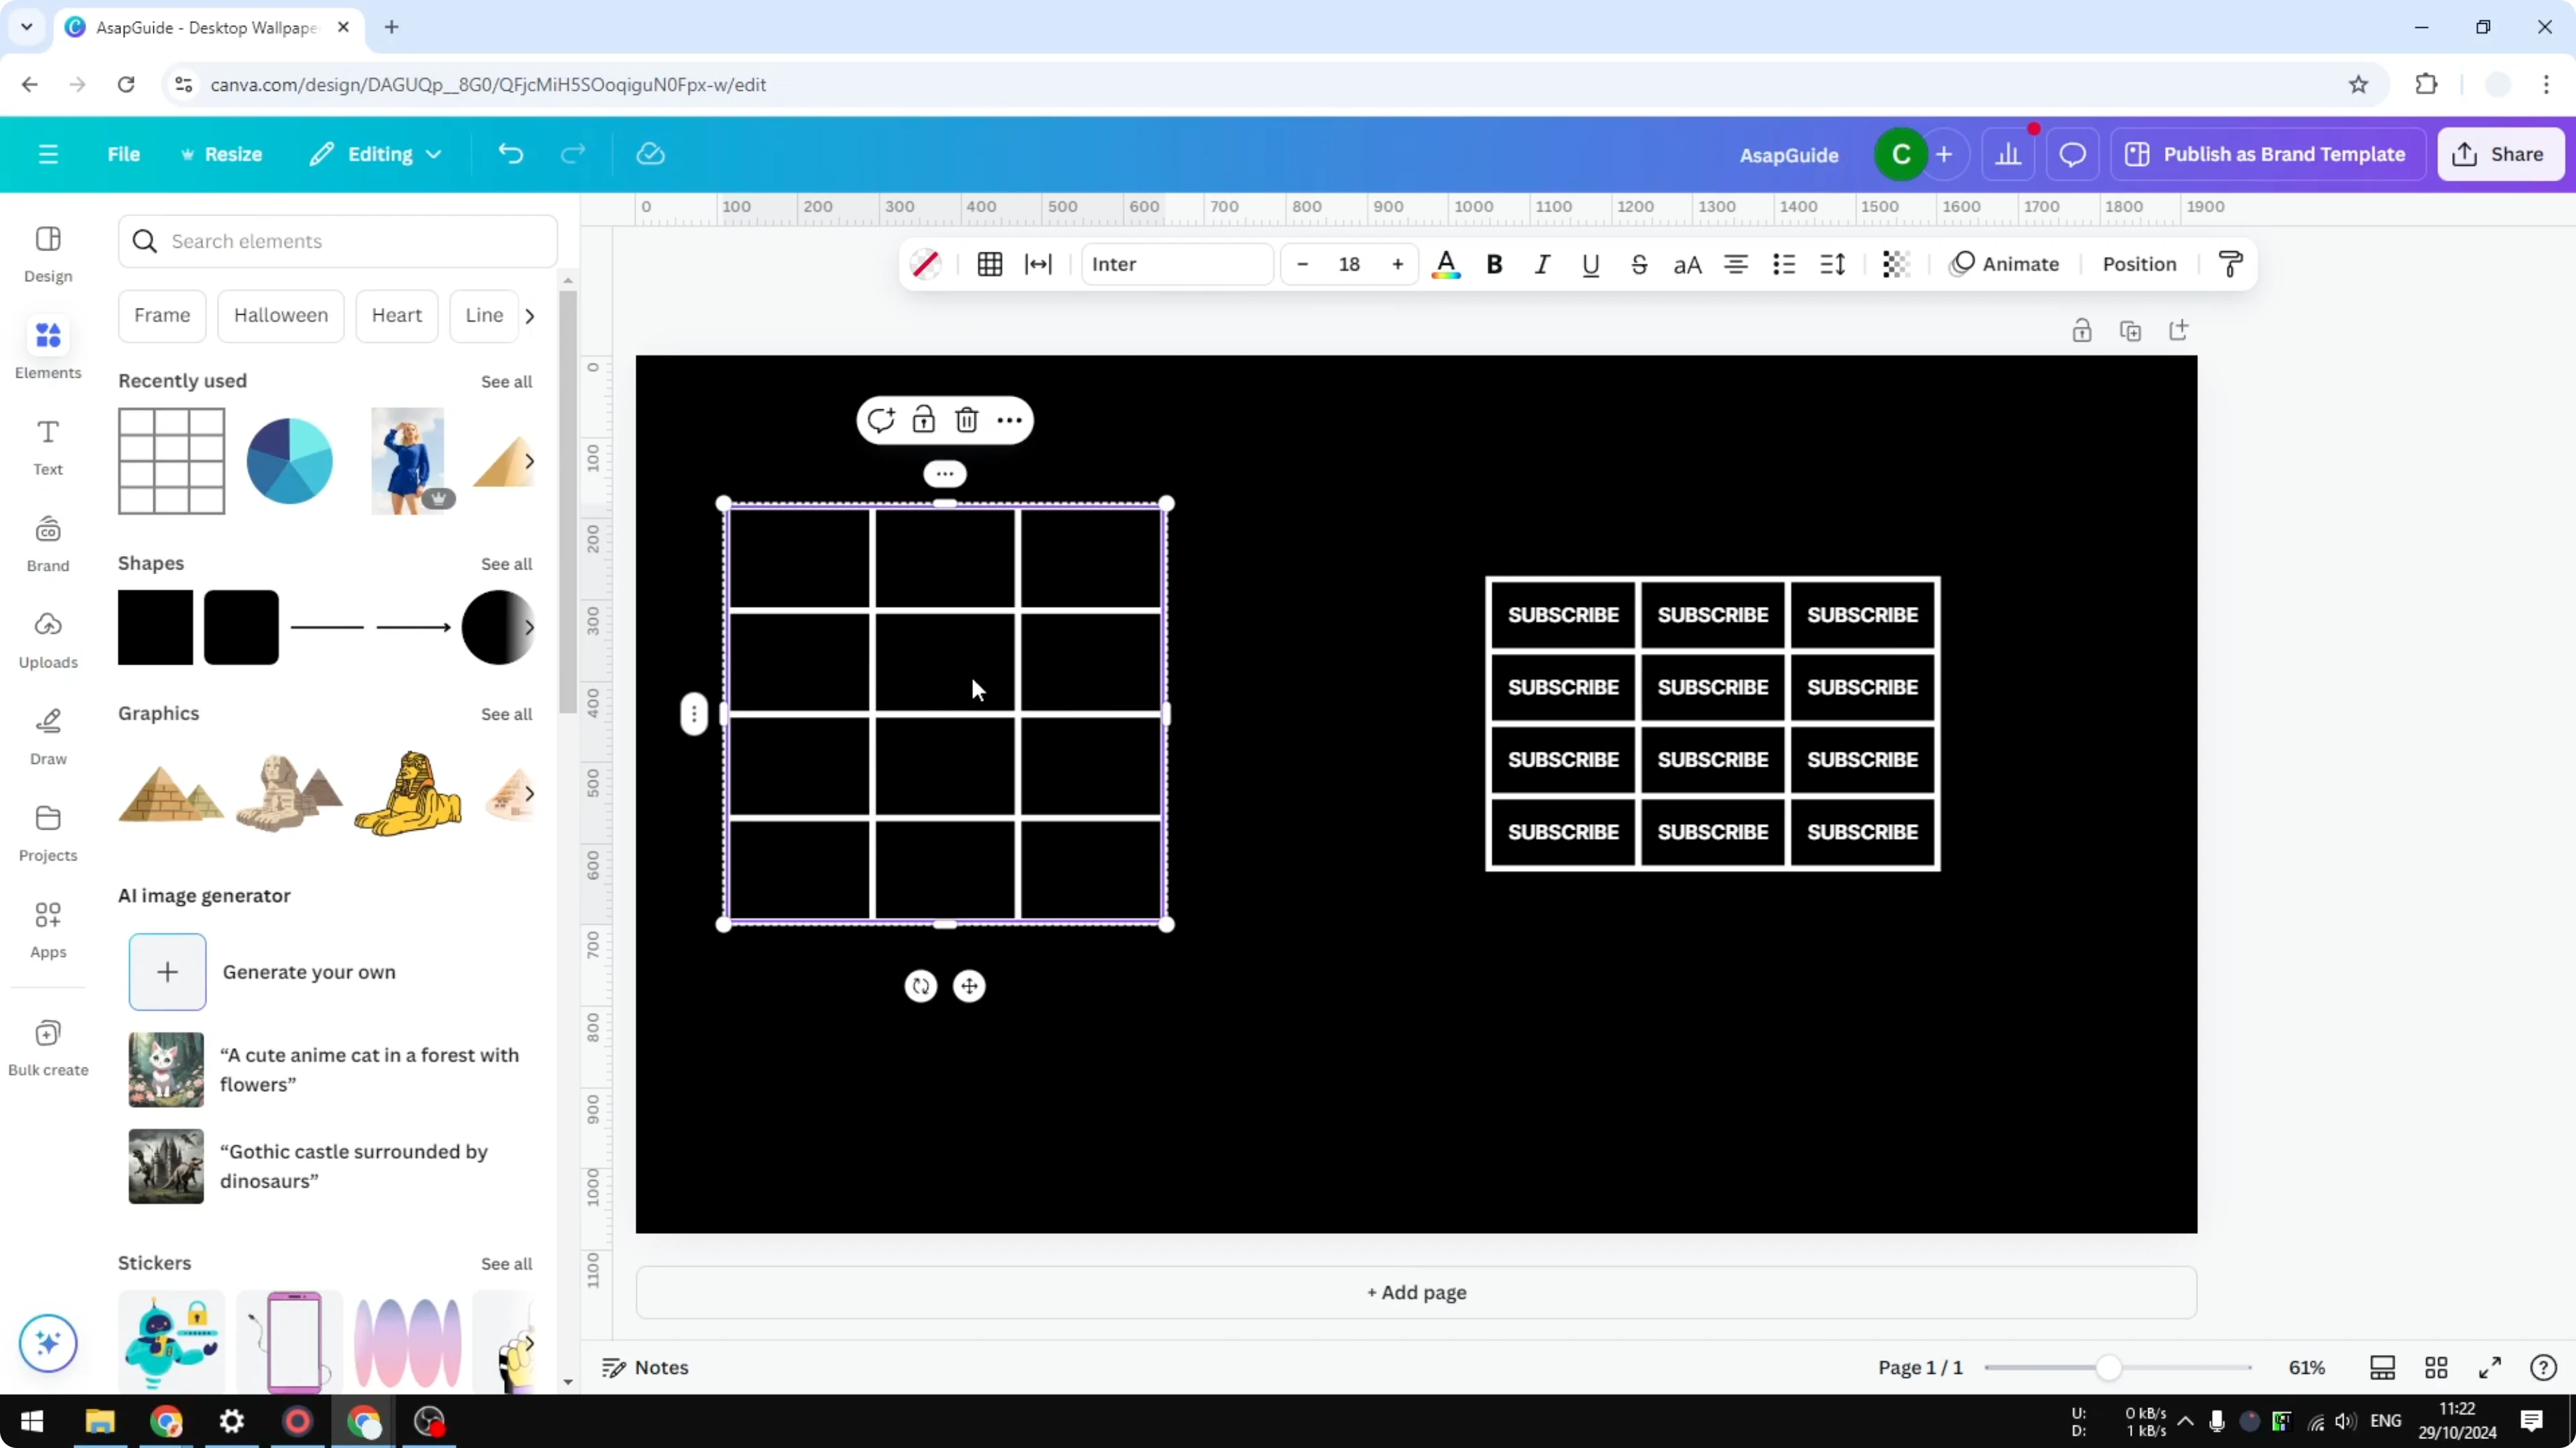Open the transparency settings

(1895, 264)
